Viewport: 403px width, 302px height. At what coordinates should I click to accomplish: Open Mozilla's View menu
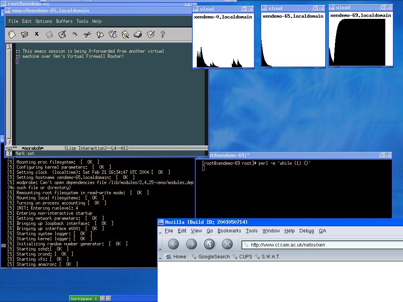click(196, 230)
